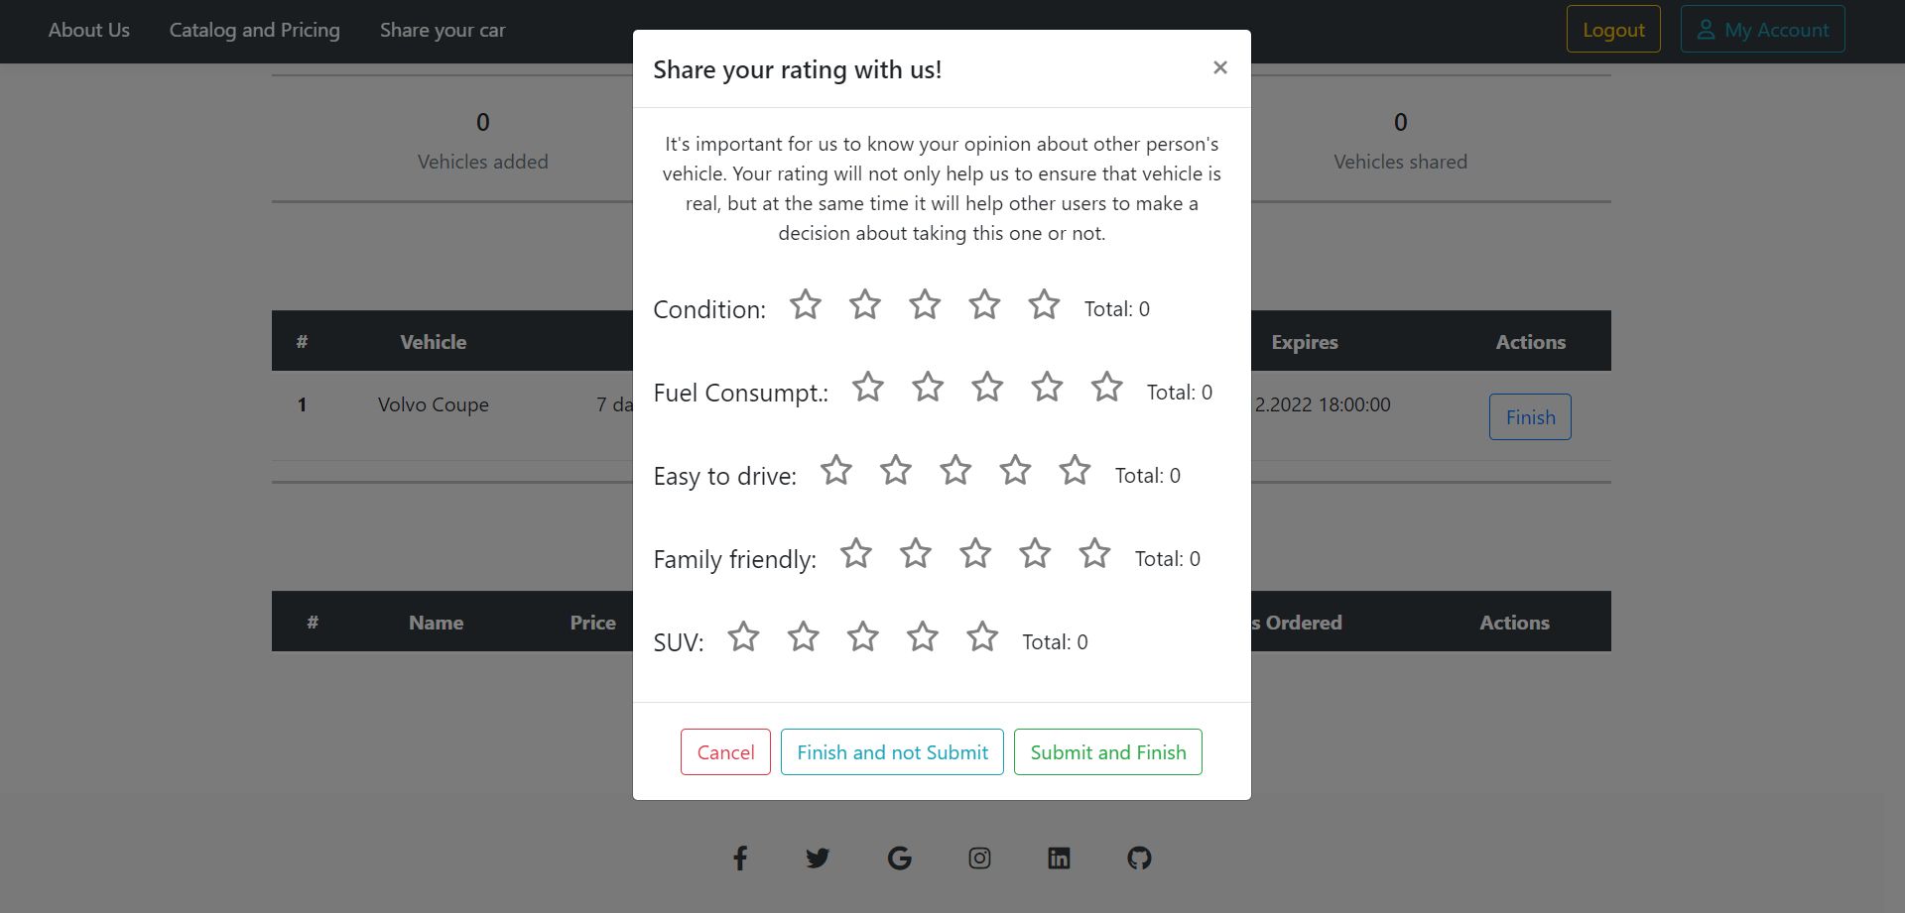This screenshot has width=1905, height=913.
Task: Open My Account
Action: coord(1762,30)
